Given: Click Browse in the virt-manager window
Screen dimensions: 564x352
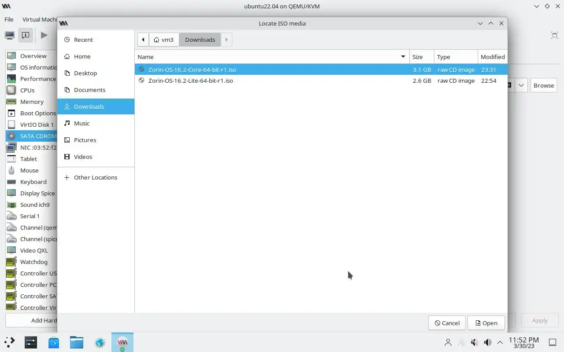Looking at the screenshot, I should 544,85.
